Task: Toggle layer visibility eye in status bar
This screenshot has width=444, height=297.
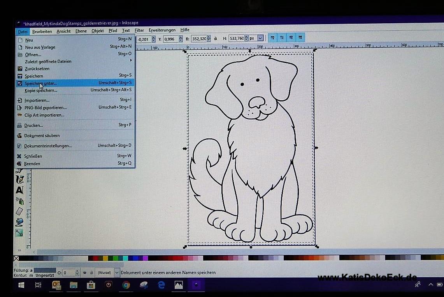Action: (x=85, y=273)
